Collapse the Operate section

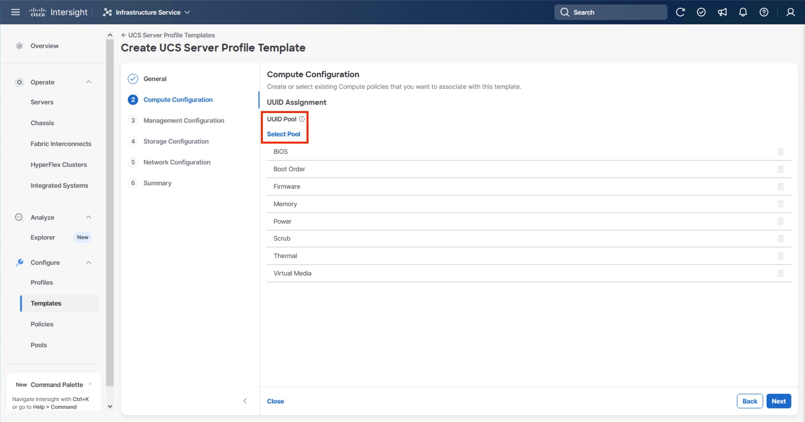88,82
